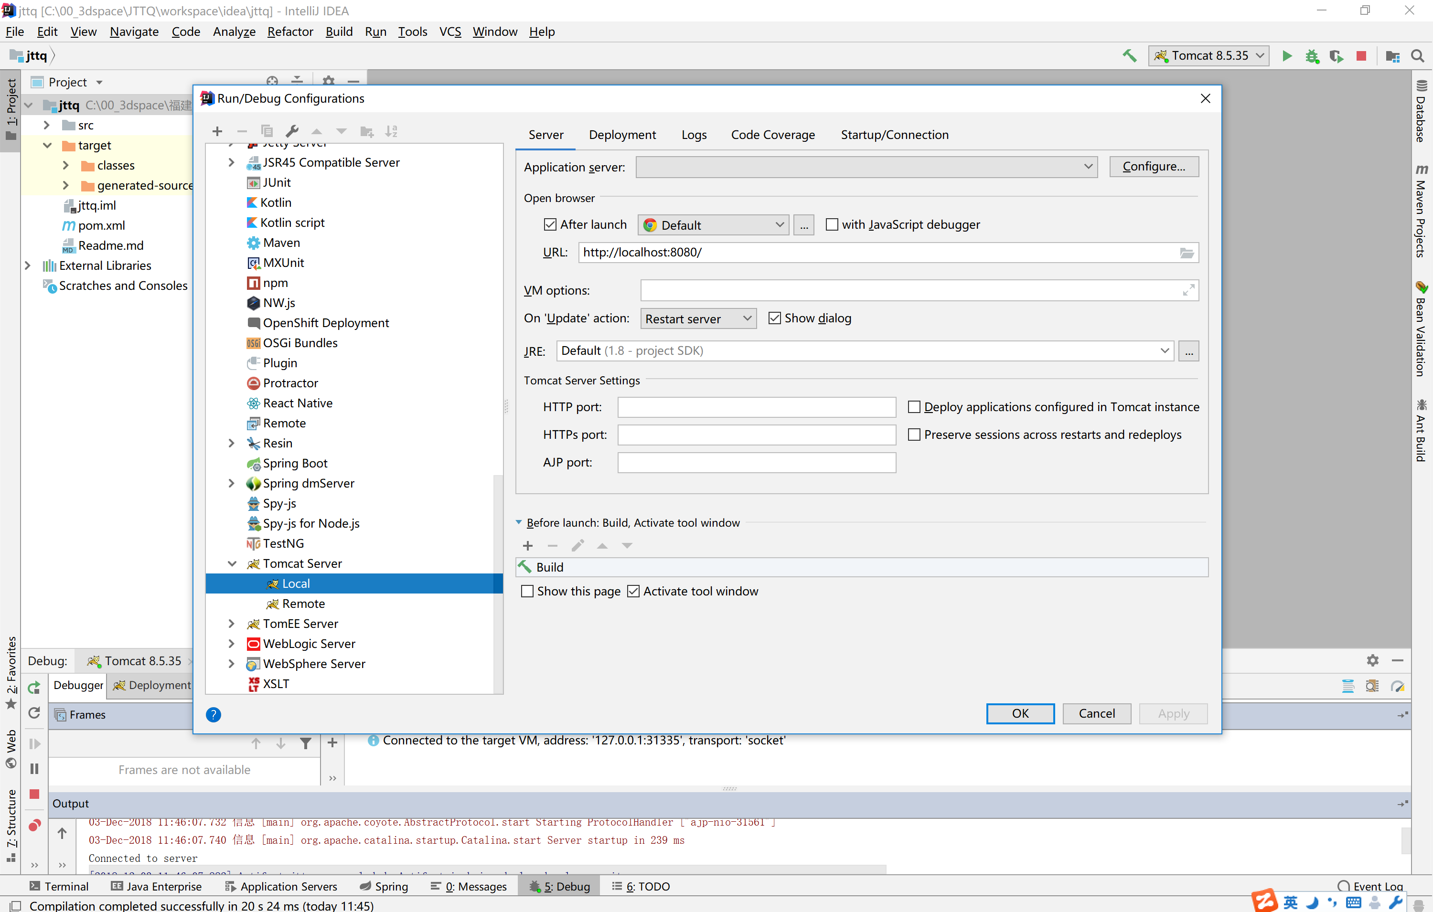
Task: Add new configuration with plus icon
Action: [217, 131]
